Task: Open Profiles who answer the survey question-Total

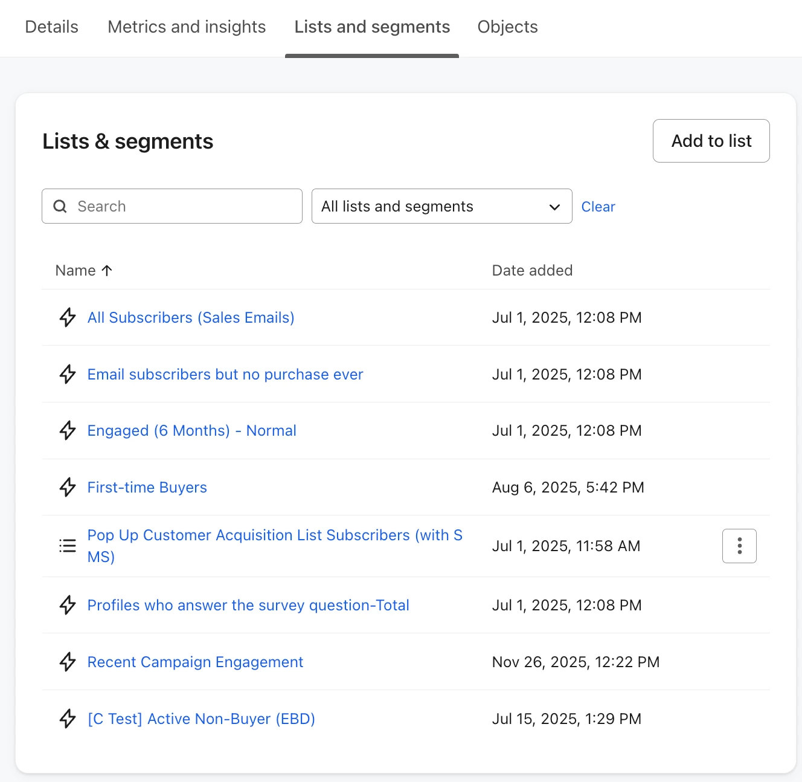Action: 248,605
